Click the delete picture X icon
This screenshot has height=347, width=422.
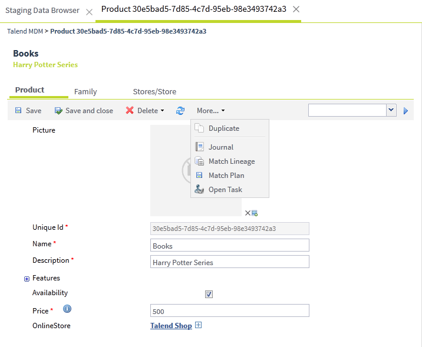[x=248, y=213]
